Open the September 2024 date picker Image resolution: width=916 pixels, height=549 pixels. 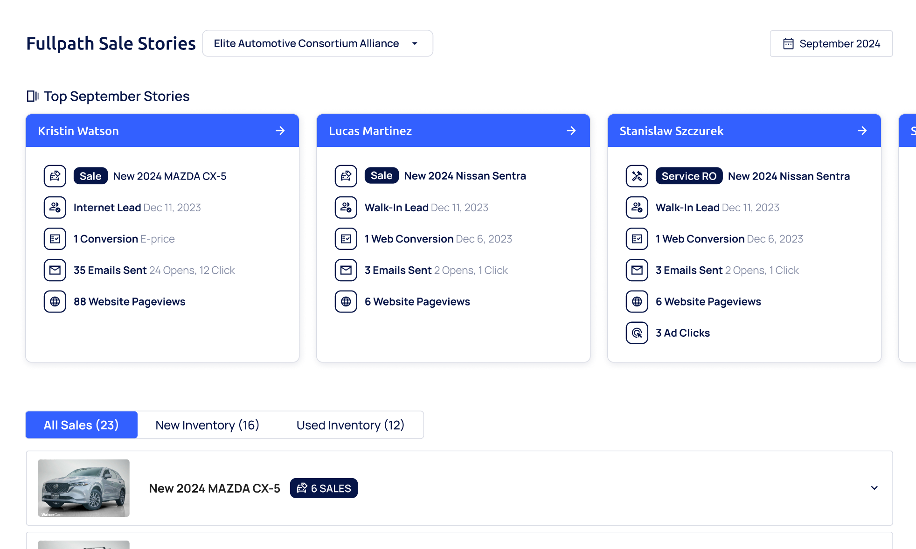831,43
